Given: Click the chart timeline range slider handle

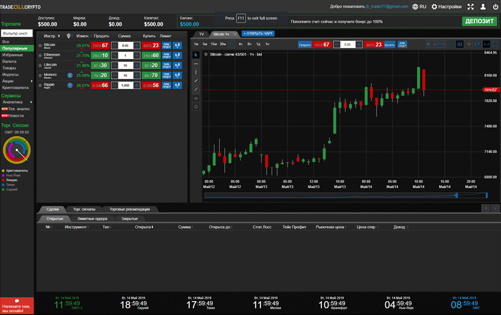Looking at the screenshot, I should (457, 195).
